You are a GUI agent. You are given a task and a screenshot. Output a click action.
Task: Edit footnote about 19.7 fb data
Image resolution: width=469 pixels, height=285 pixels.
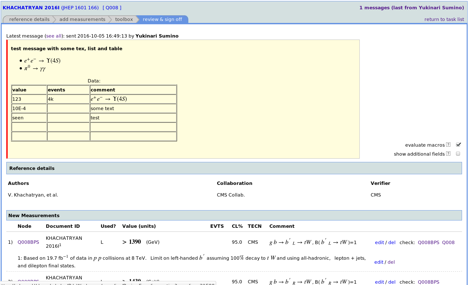(x=379, y=262)
